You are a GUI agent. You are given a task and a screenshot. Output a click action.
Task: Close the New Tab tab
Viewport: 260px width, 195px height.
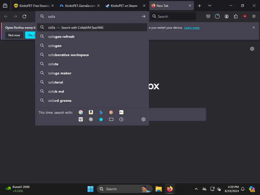tap(190, 6)
